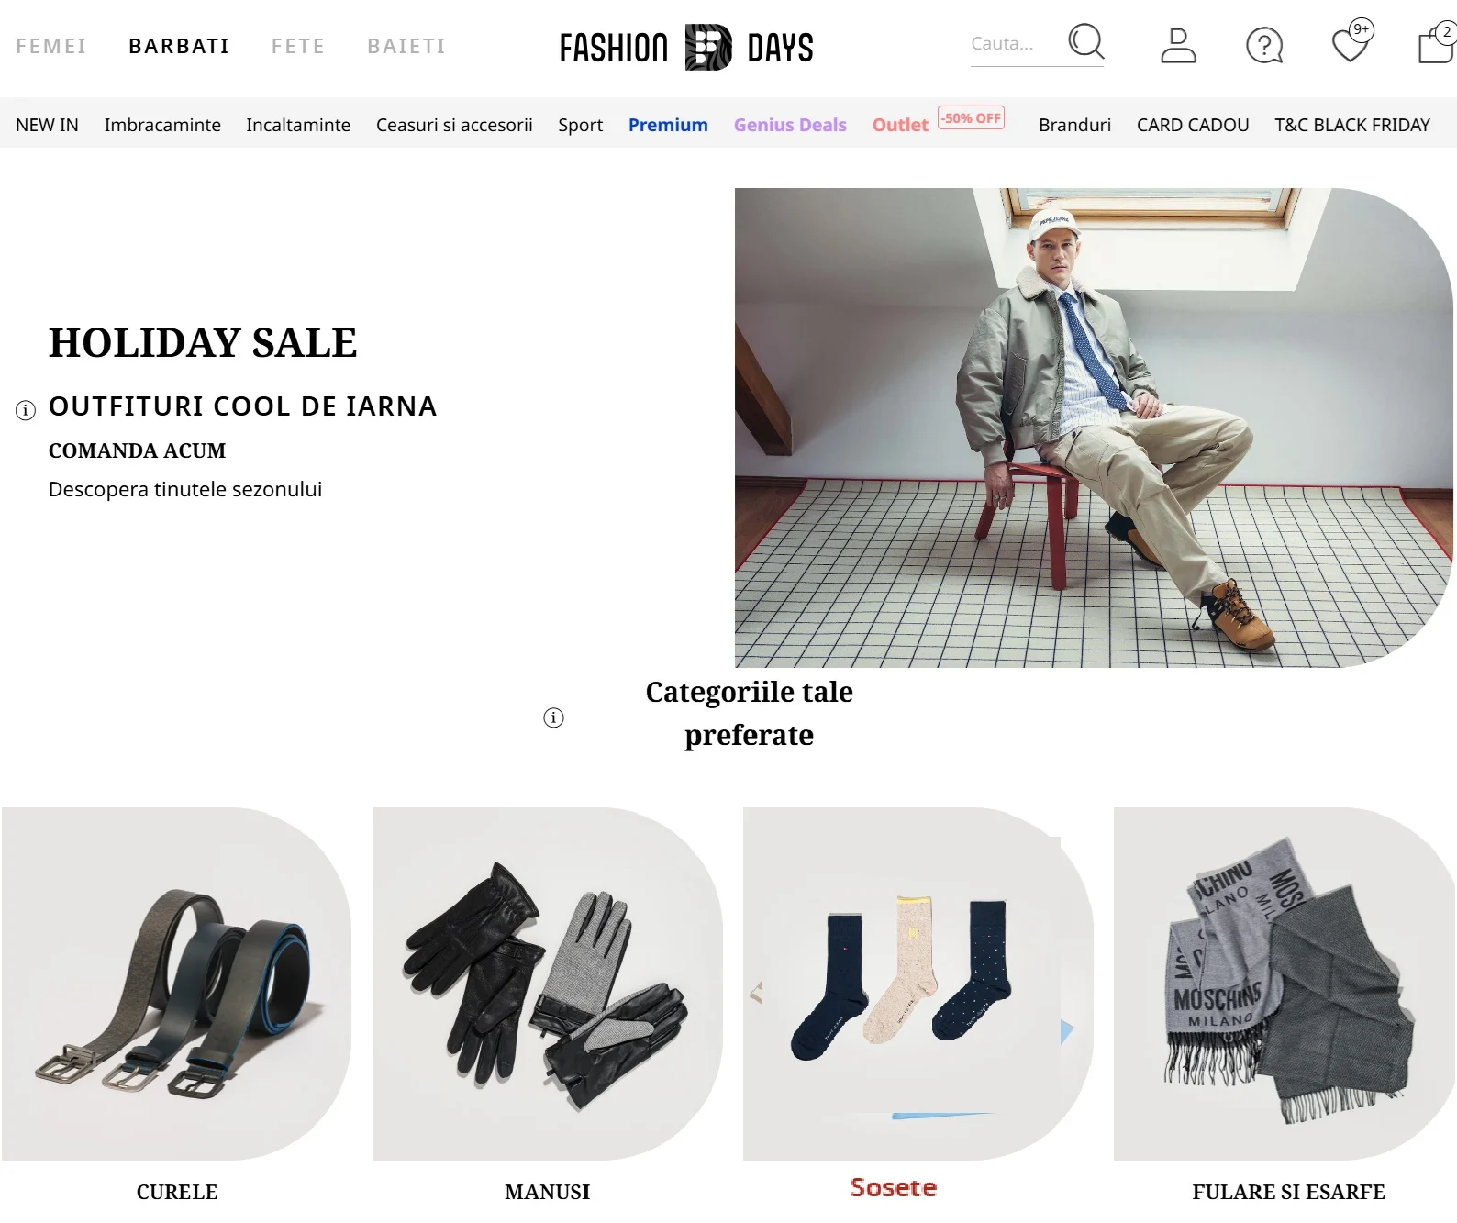The height and width of the screenshot is (1223, 1457).
Task: Expand the Ceasuri si accesorii menu
Action: 454,125
